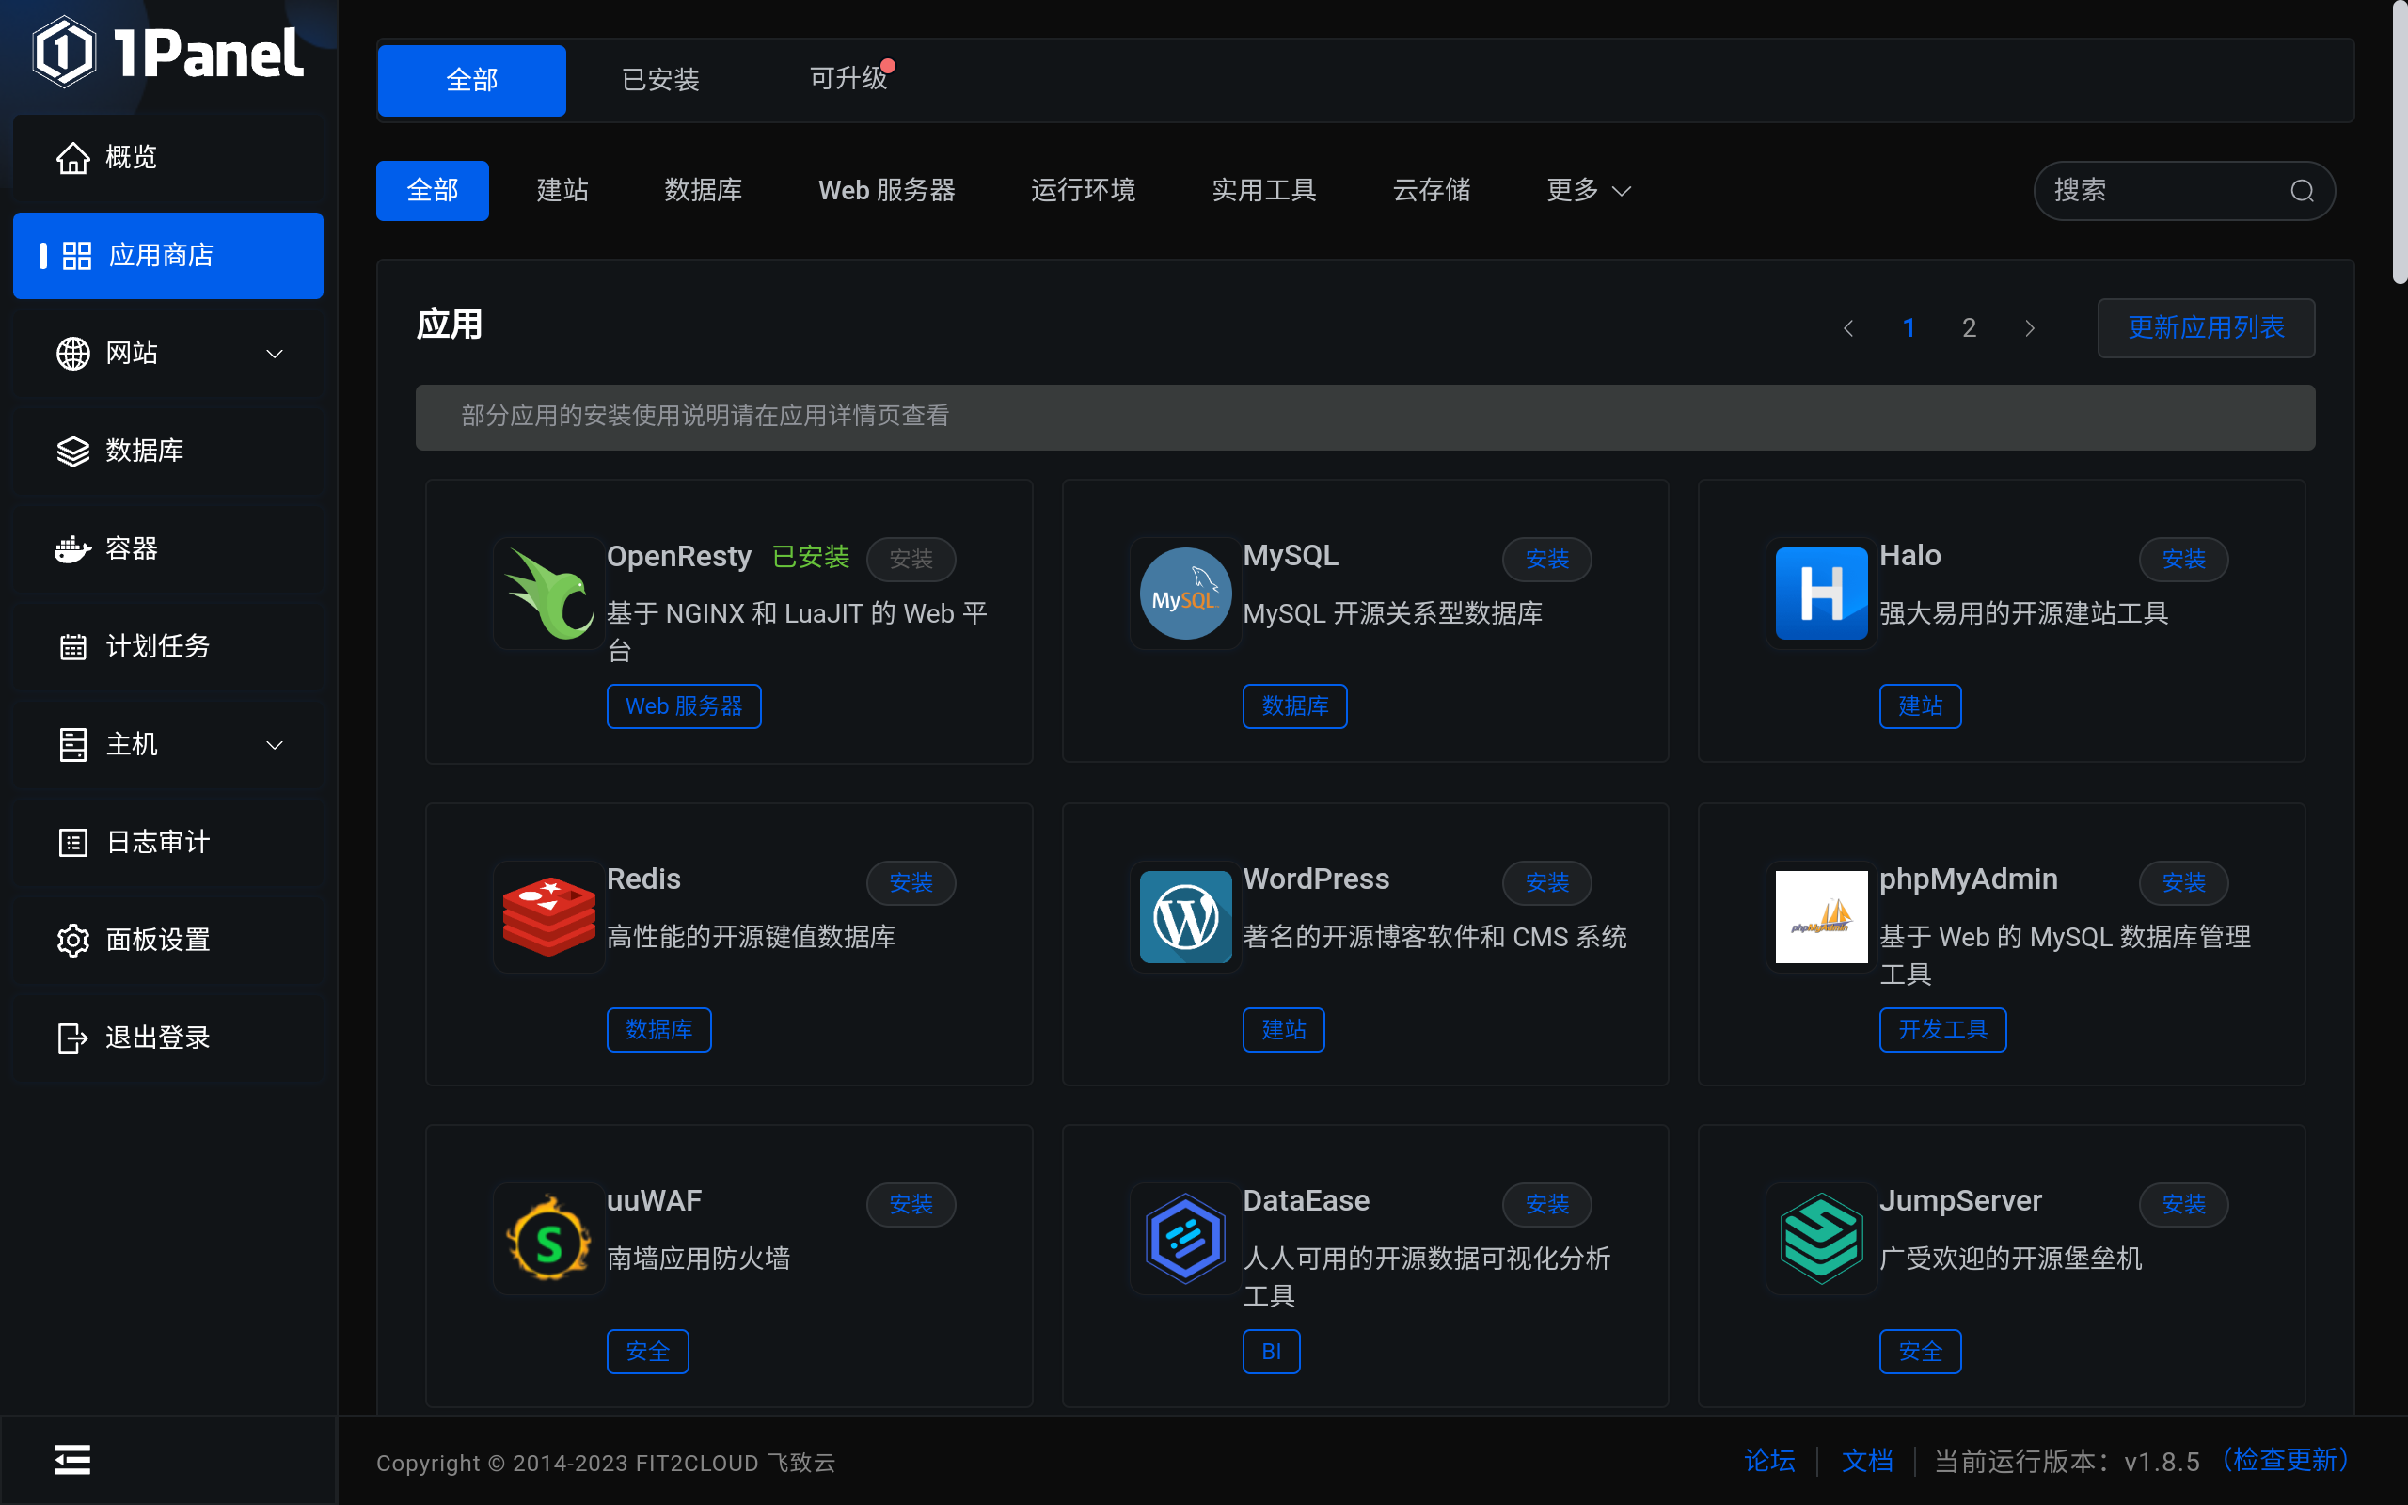
Task: Click uuWAF's 安全 tag
Action: pos(647,1352)
